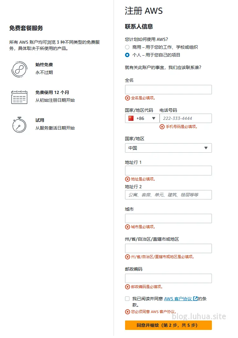Click the 注册 AWS title
This screenshot has height=338, width=238.
[144, 11]
